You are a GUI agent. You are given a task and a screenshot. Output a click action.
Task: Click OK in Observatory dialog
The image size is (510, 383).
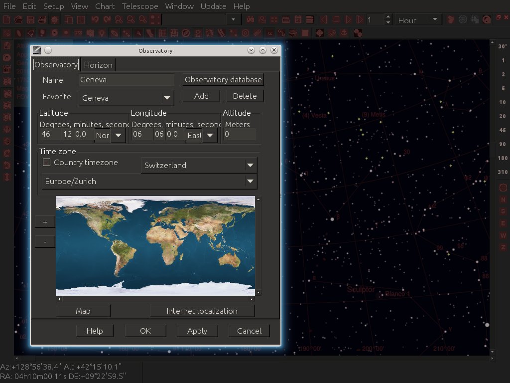(x=145, y=331)
